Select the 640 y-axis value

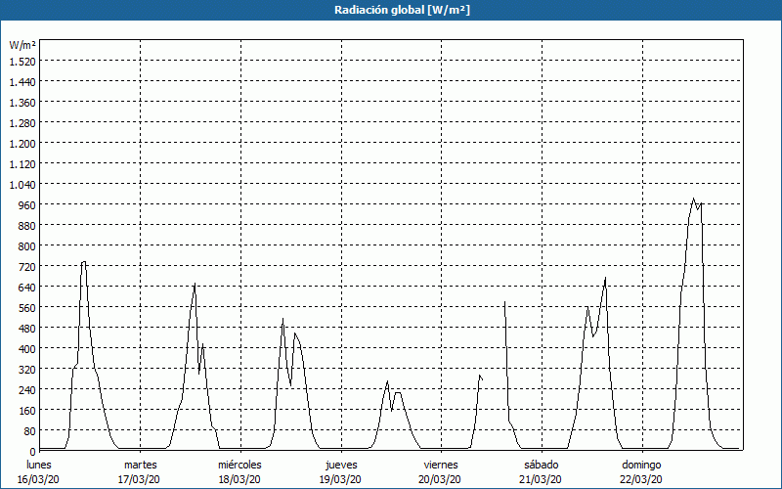pyautogui.click(x=27, y=287)
